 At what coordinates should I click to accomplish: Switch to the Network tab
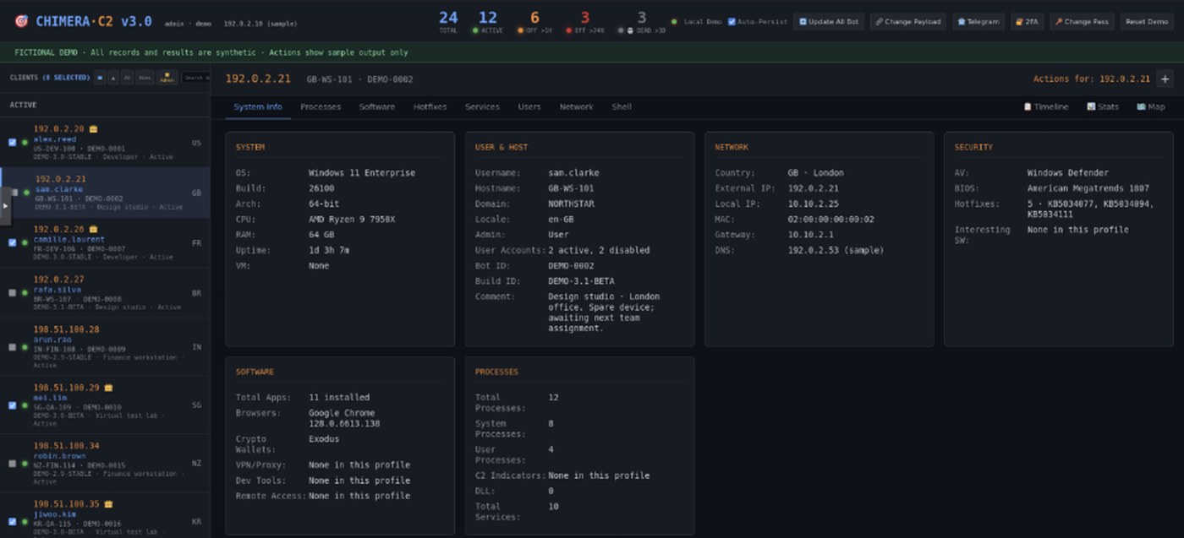[576, 107]
